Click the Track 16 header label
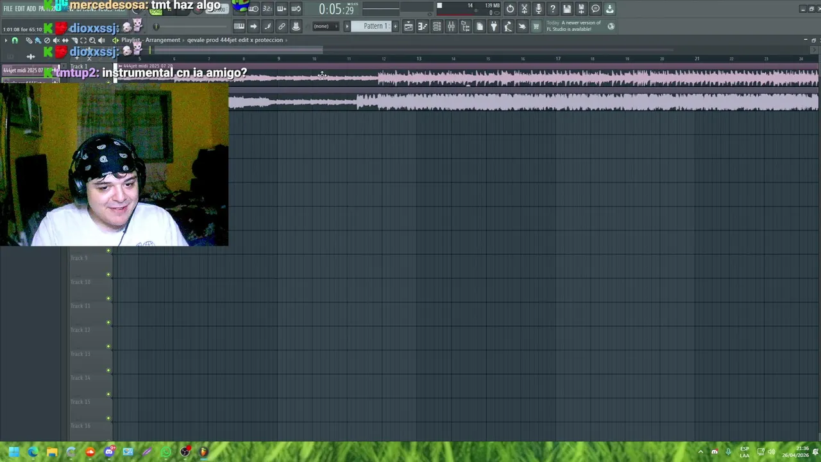The width and height of the screenshot is (821, 462). click(80, 426)
